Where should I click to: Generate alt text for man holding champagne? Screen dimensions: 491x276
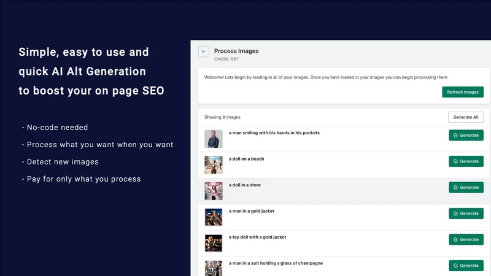point(466,266)
